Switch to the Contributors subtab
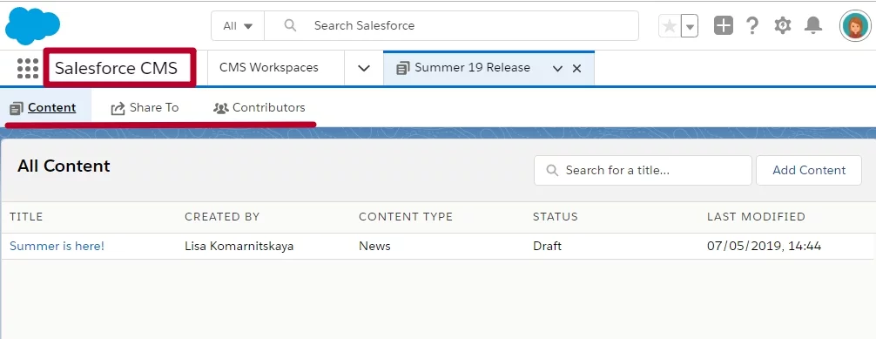 tap(259, 107)
